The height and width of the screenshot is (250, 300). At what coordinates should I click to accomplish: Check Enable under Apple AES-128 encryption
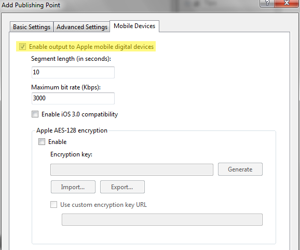coord(42,142)
